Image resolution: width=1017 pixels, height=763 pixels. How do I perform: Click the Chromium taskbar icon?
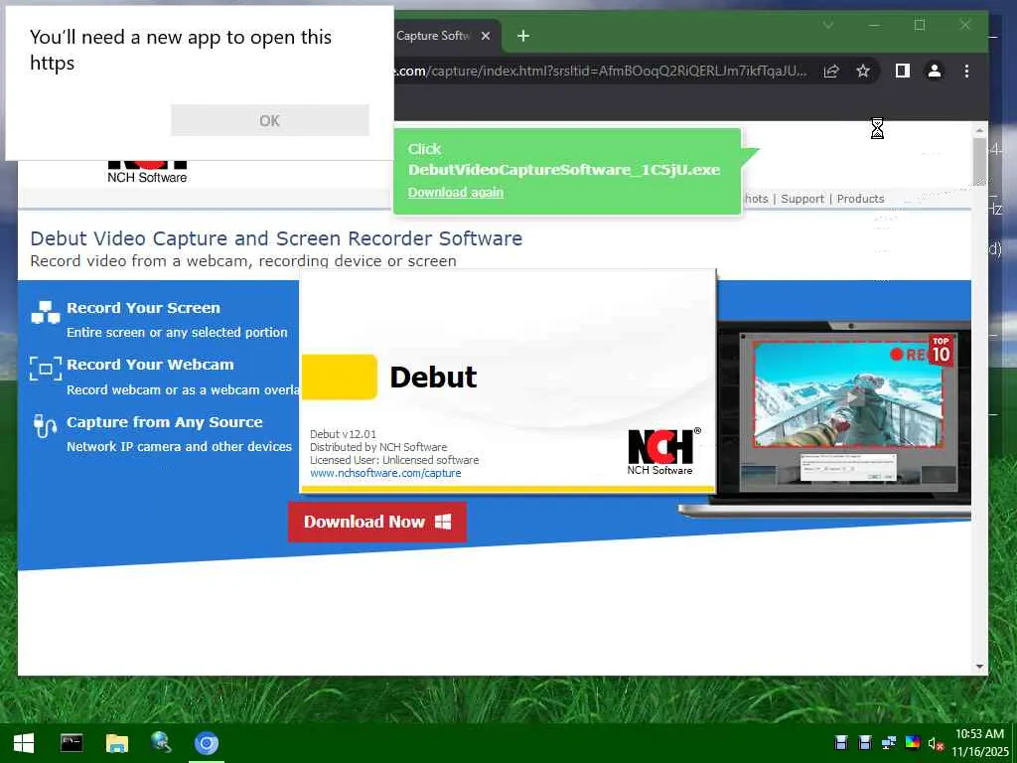point(207,743)
